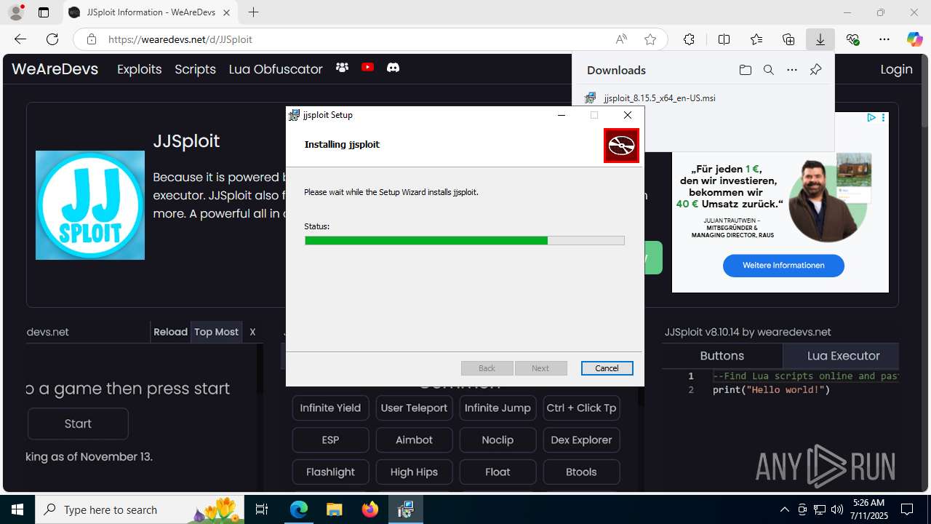The height and width of the screenshot is (524, 931).
Task: Toggle the Downloads toolbar button
Action: click(x=820, y=39)
